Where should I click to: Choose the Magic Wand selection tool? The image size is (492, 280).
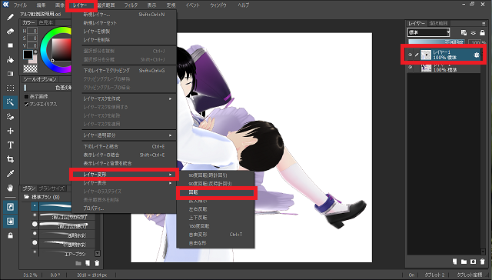point(10,102)
